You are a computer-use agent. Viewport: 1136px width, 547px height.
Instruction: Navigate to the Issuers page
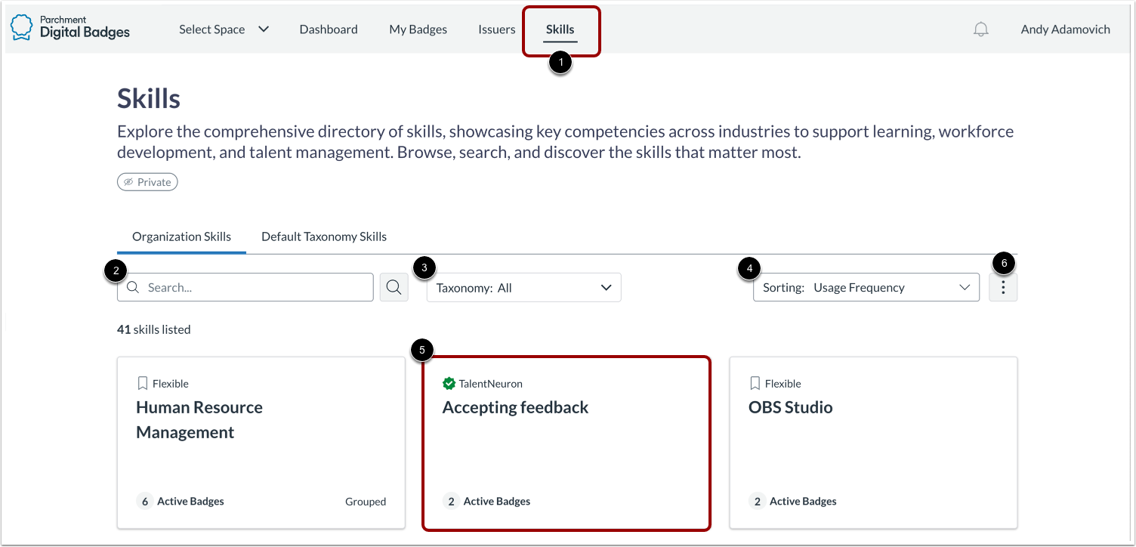click(496, 29)
